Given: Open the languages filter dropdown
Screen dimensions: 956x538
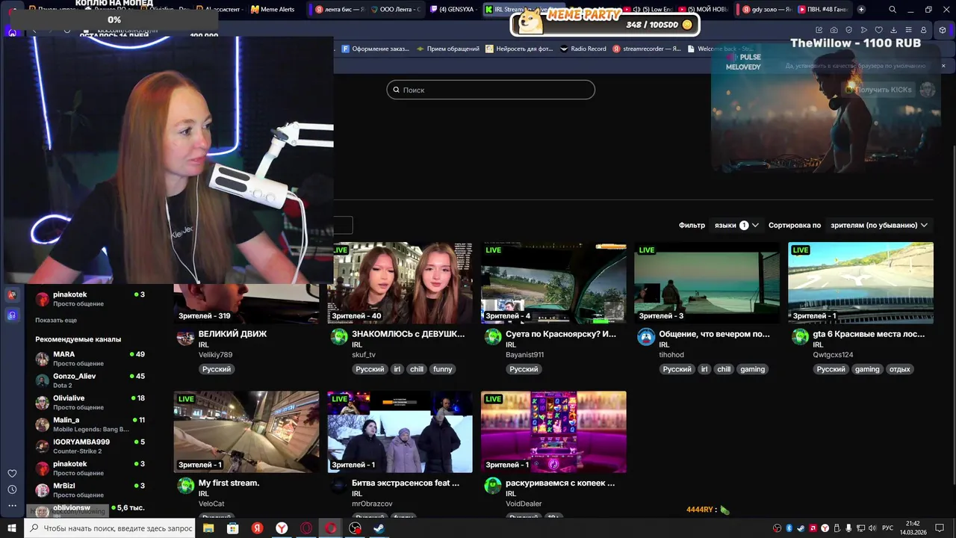Looking at the screenshot, I should [x=736, y=225].
